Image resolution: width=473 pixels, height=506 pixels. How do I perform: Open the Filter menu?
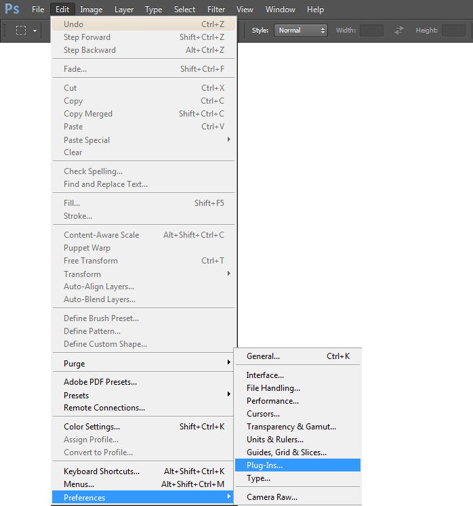[x=216, y=9]
